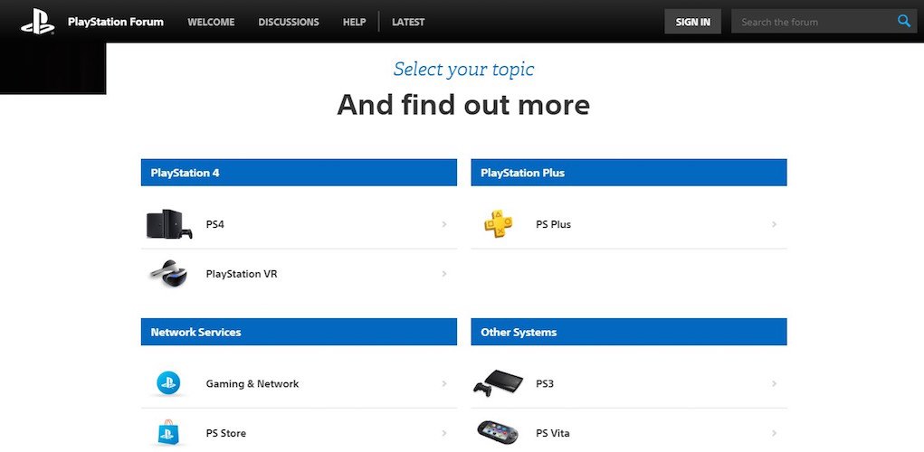This screenshot has width=924, height=452.
Task: Open the PlayStation VR topic link
Action: (242, 273)
